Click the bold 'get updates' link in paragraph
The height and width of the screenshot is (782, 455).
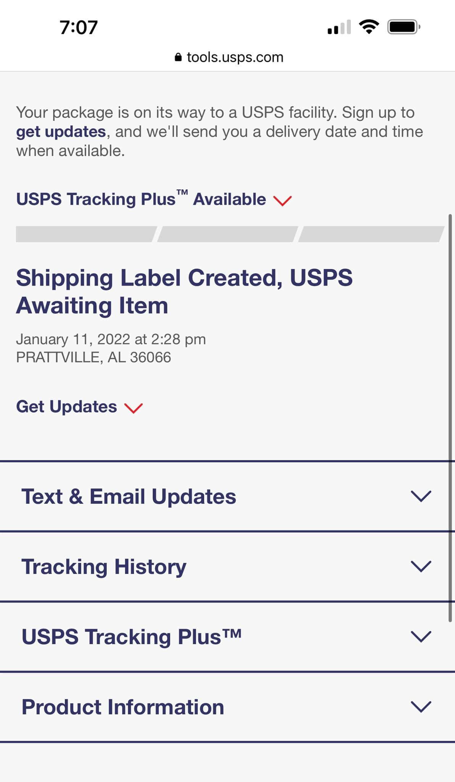pyautogui.click(x=61, y=132)
